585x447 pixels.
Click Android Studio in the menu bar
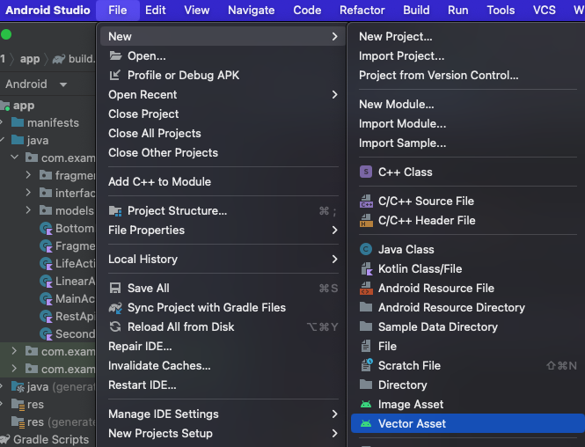pyautogui.click(x=48, y=10)
